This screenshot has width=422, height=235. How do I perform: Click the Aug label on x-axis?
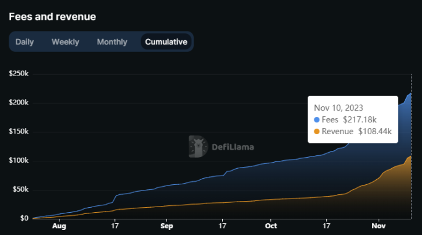pos(59,226)
